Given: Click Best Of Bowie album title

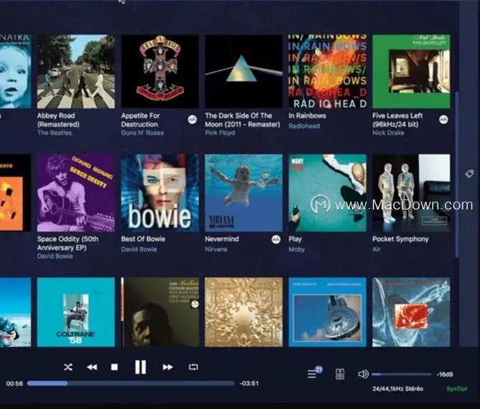Looking at the screenshot, I should (x=143, y=239).
